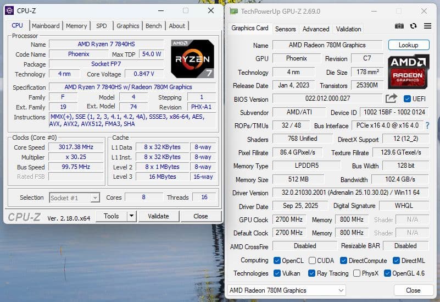The height and width of the screenshot is (302, 440).
Task: Expand the Tools dropdown arrow in CPU-Z
Action: point(131,216)
